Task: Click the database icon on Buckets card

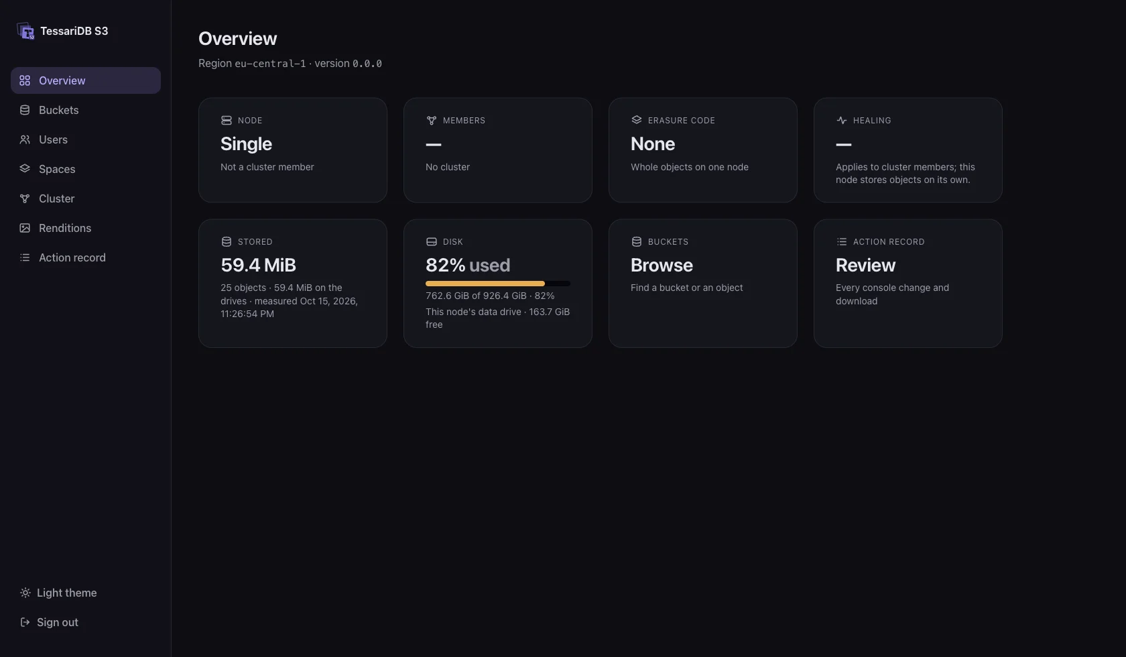Action: (637, 242)
